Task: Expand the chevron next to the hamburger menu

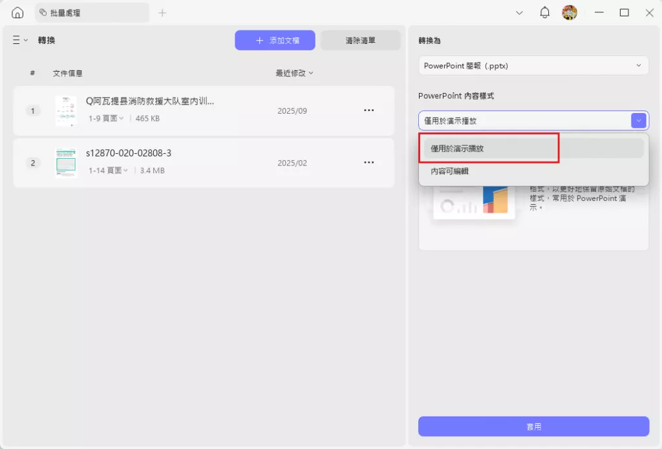Action: [25, 39]
